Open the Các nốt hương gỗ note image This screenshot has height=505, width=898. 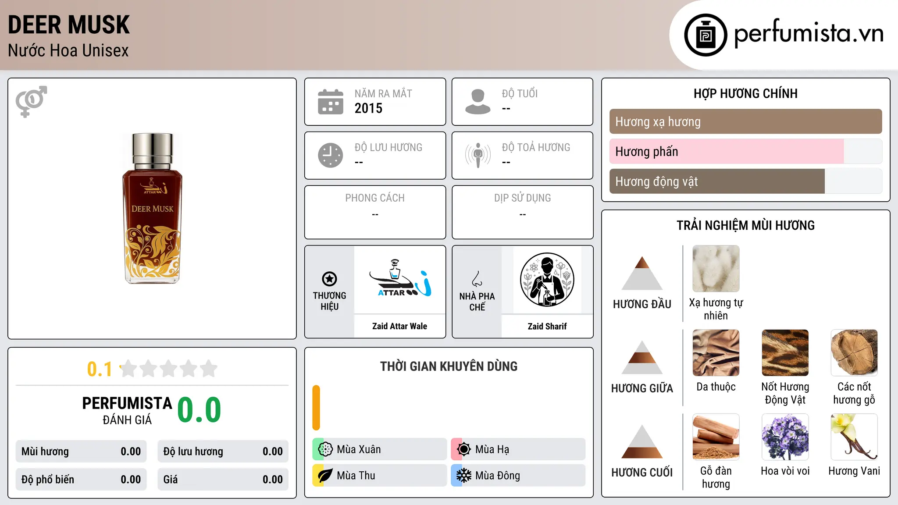(854, 353)
